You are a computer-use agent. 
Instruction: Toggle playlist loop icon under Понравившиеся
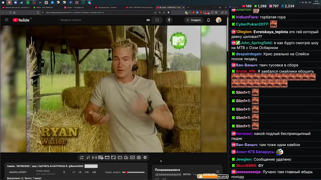click(157, 179)
